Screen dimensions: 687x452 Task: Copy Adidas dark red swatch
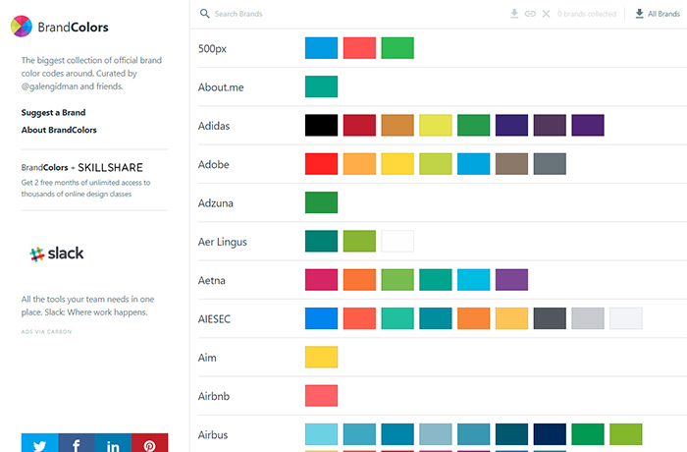pos(359,125)
